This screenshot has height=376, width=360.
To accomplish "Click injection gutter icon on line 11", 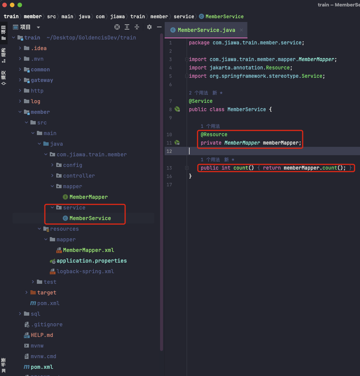I will click(178, 143).
